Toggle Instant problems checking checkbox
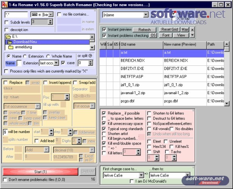This screenshot has width=233, height=189. coord(104,36)
